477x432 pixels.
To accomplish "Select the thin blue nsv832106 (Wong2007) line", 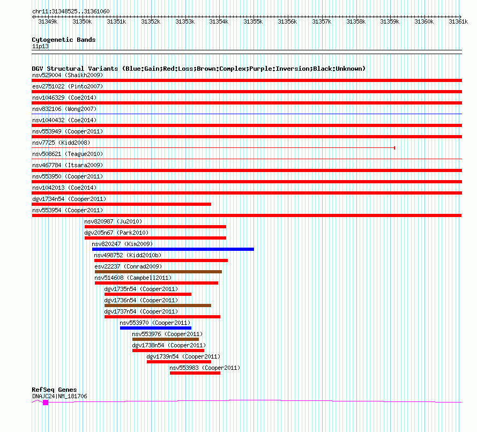I will [x=247, y=114].
